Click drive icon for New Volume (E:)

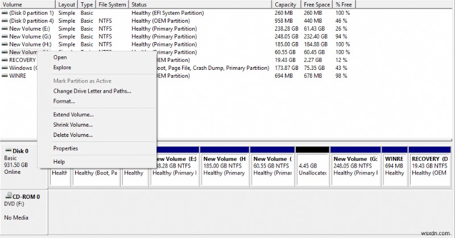[5, 29]
